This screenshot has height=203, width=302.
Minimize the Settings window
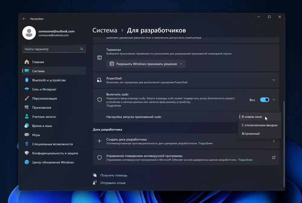point(259,17)
